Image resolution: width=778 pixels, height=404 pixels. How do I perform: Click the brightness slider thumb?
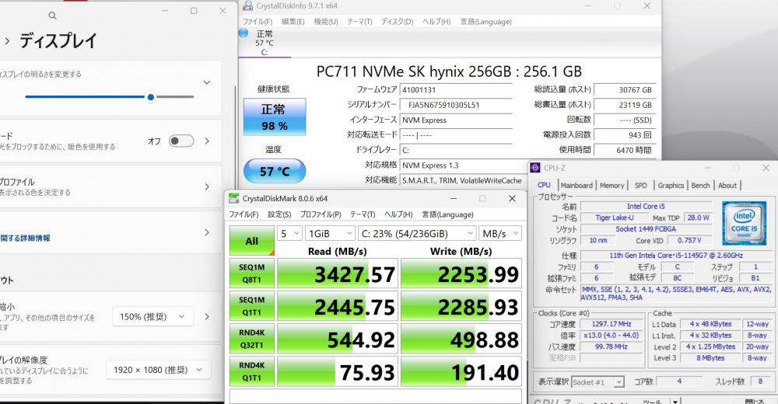pyautogui.click(x=151, y=97)
